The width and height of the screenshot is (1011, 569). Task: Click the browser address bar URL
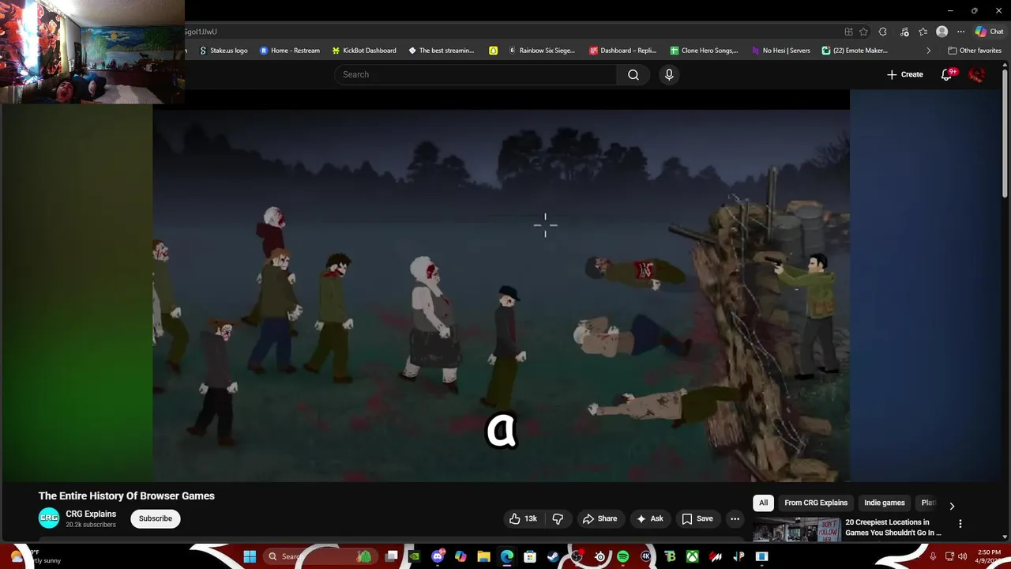click(x=201, y=32)
